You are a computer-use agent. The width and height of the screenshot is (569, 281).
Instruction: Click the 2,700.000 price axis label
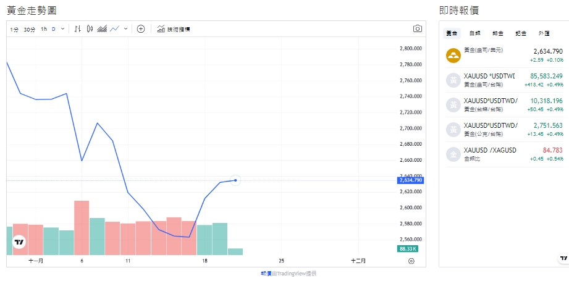411,128
